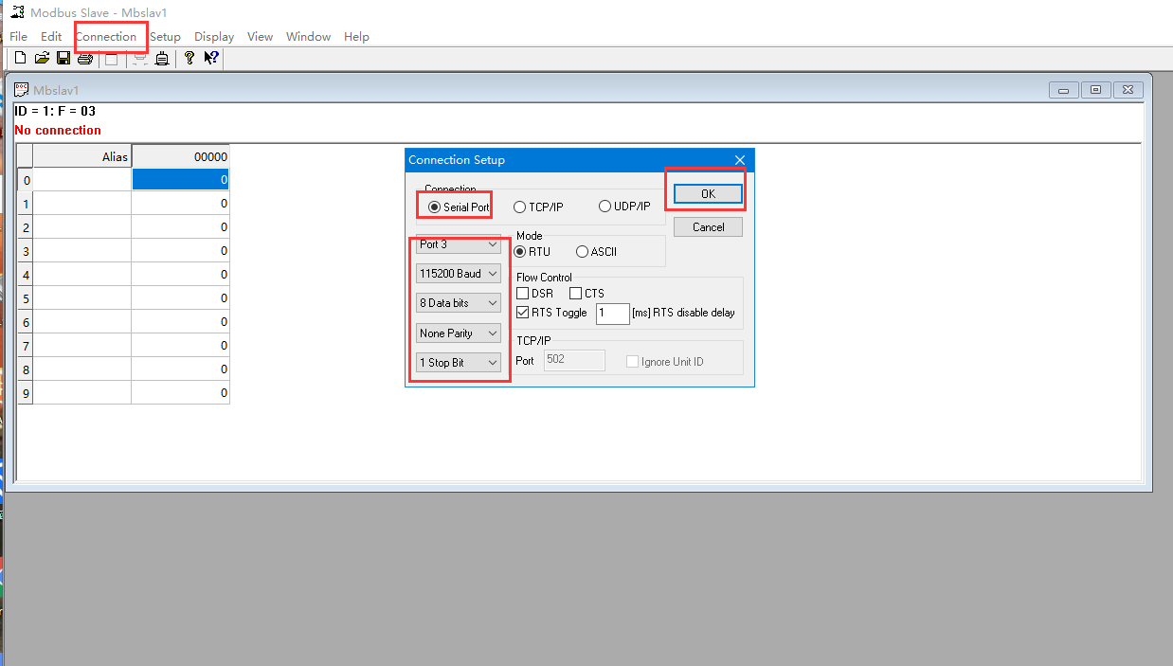Click the Open file folder icon
Image resolution: width=1173 pixels, height=666 pixels.
click(x=42, y=59)
